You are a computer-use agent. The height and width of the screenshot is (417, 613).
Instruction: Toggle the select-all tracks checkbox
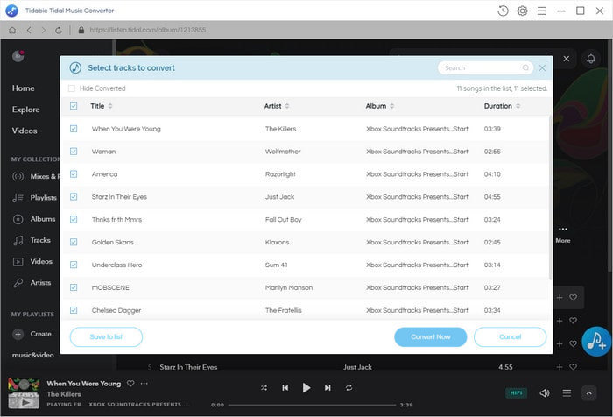click(x=74, y=106)
